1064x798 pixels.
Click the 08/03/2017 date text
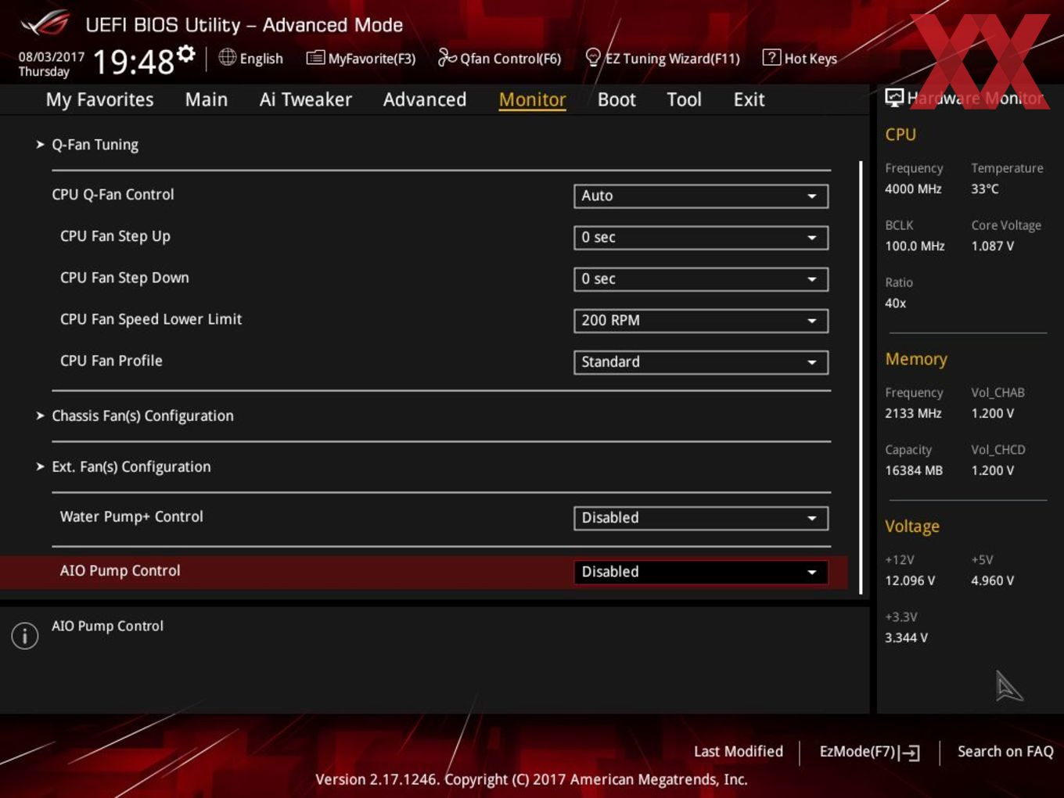pyautogui.click(x=52, y=57)
